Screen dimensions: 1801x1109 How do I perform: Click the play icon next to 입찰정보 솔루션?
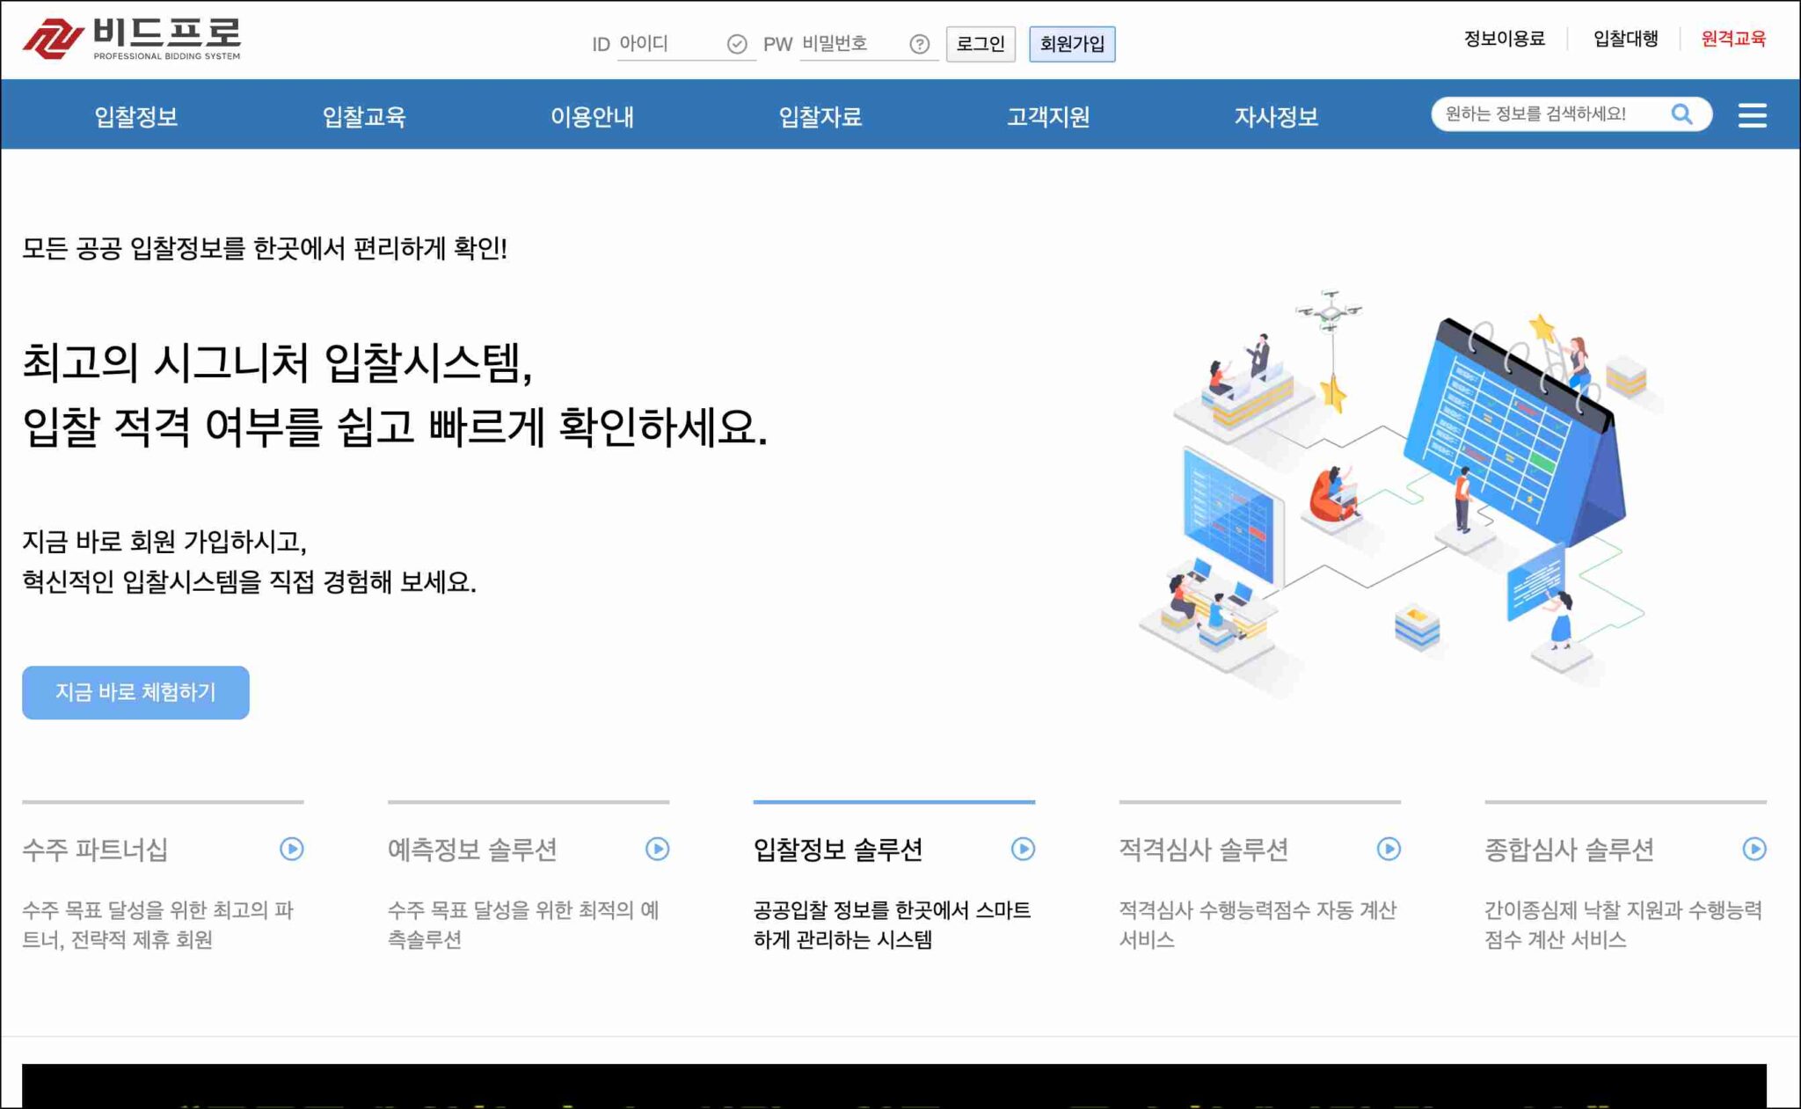point(1021,850)
